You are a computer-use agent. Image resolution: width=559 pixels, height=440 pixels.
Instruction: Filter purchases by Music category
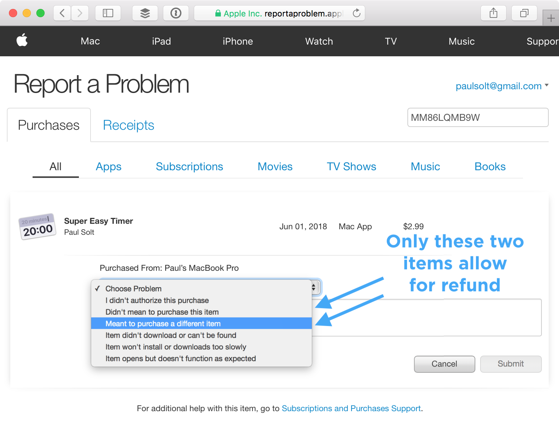tap(425, 166)
